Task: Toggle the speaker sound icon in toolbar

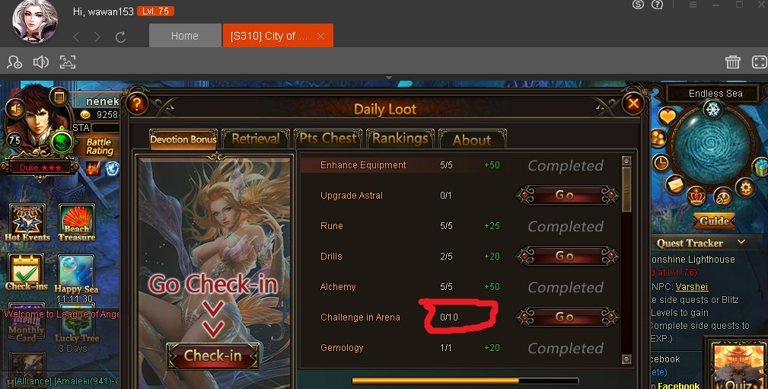Action: pos(40,62)
